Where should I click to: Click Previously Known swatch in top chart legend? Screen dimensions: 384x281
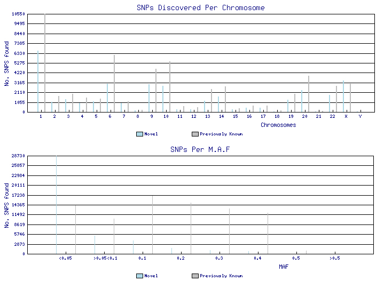coord(195,134)
